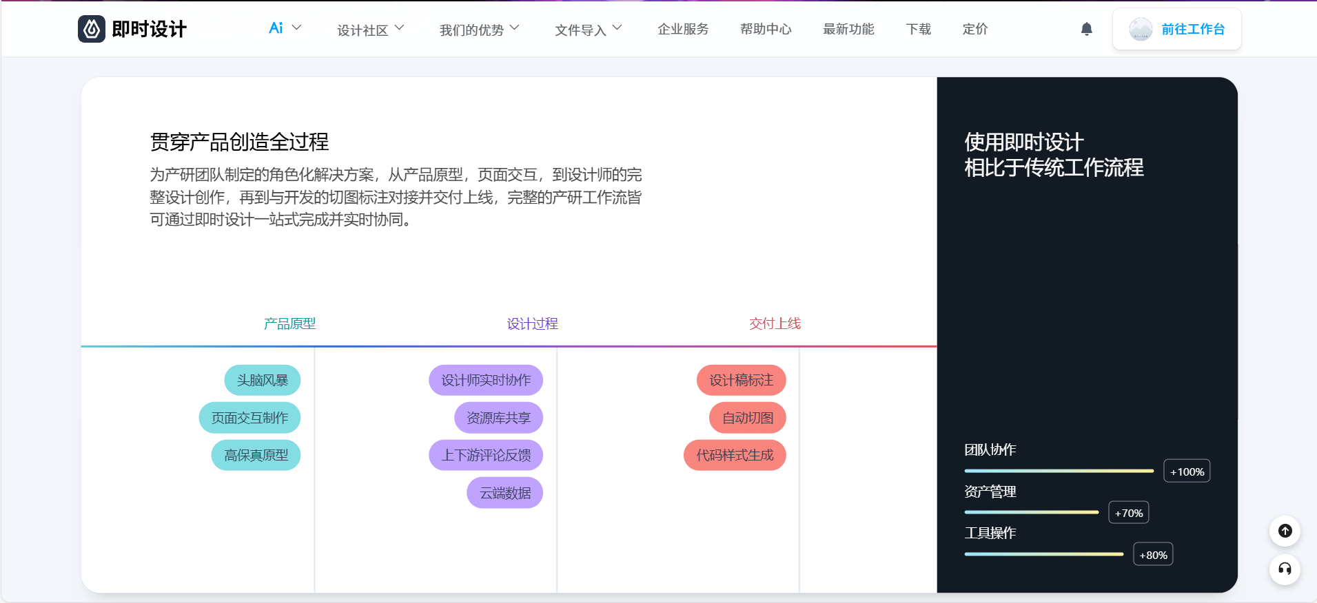Open the 企业服务 menu item

(x=682, y=29)
